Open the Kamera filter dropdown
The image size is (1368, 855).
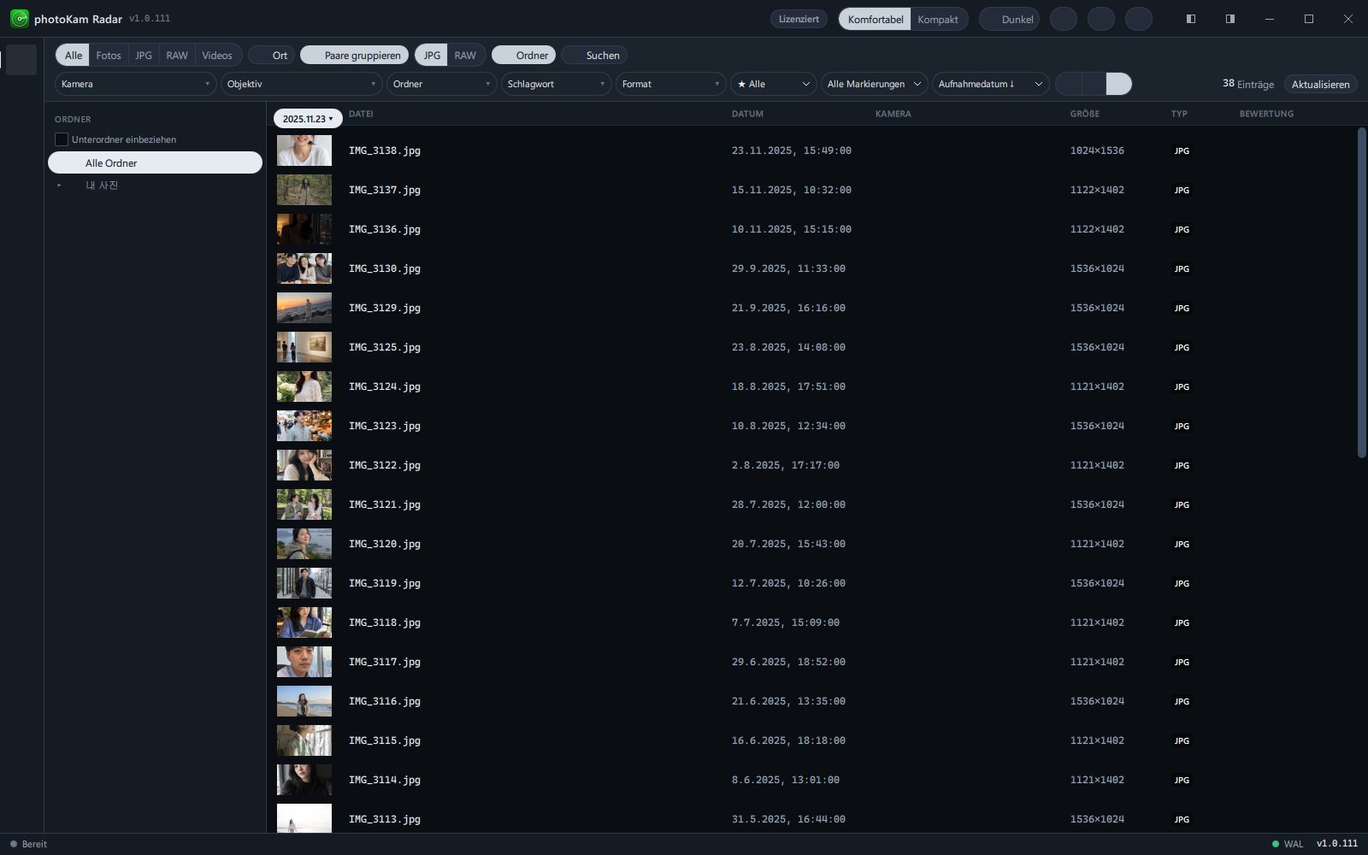click(135, 84)
